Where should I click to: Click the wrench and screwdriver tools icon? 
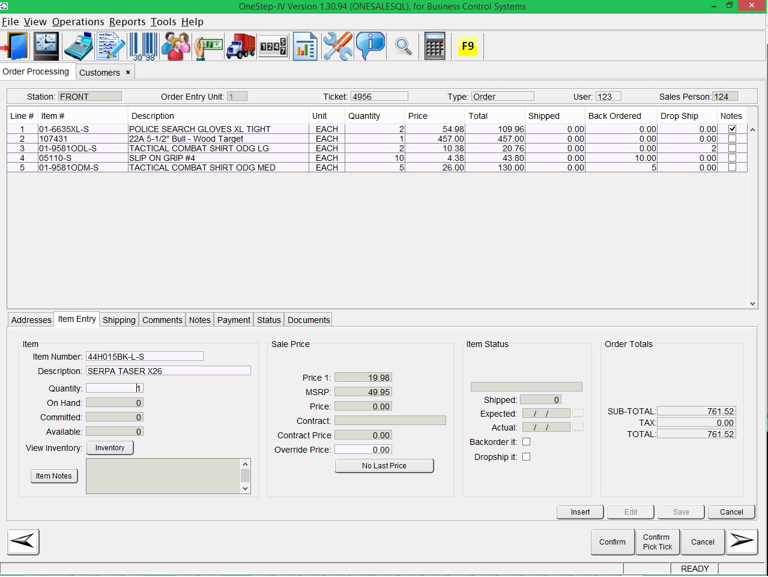337,46
